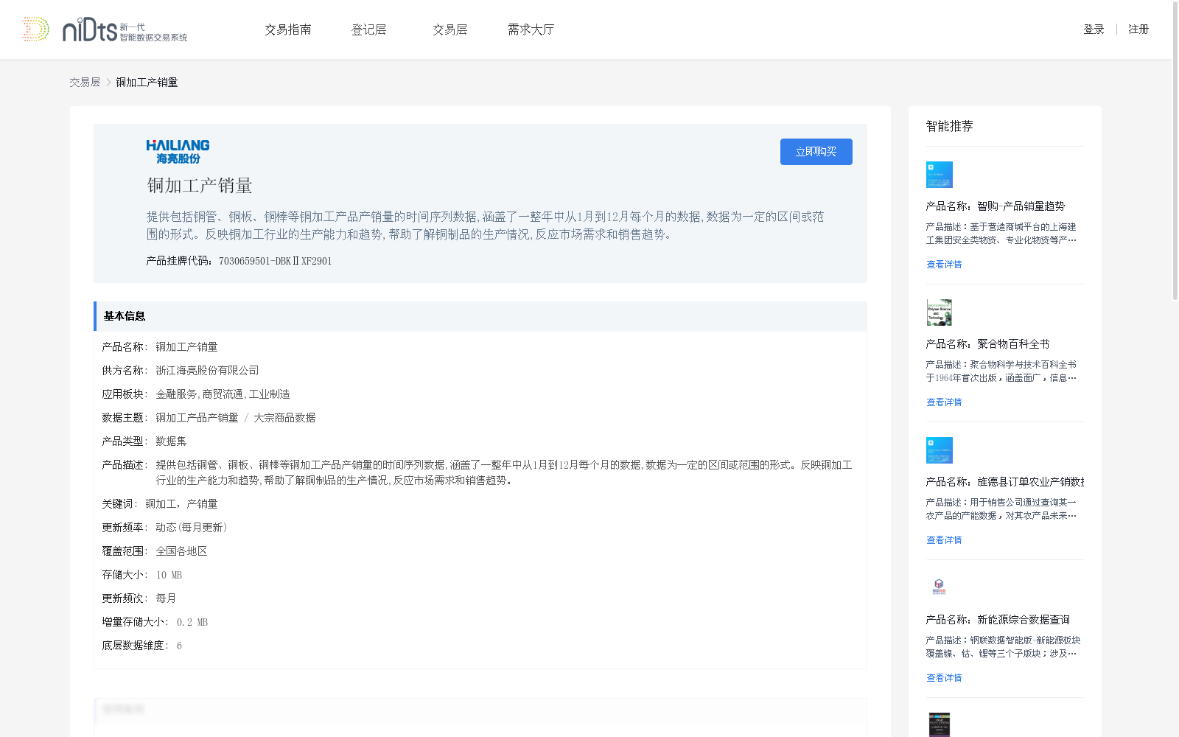
Task: Open thumbnail for 智购-产品销量趋势
Action: [x=940, y=175]
